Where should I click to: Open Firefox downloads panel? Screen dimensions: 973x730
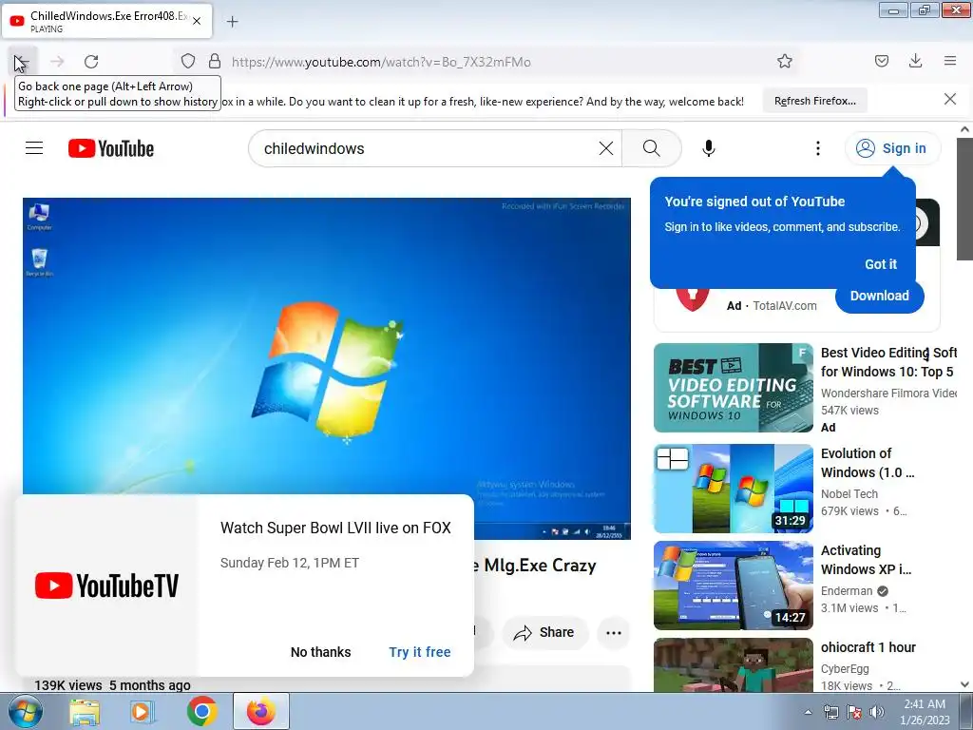915,62
